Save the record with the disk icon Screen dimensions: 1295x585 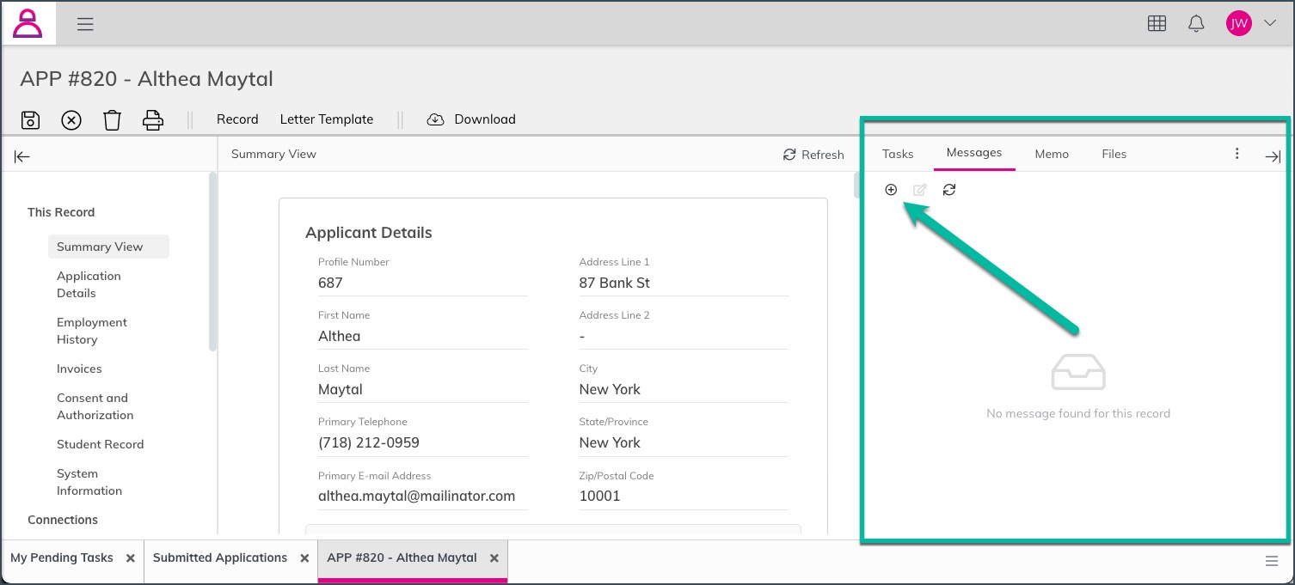pos(30,120)
